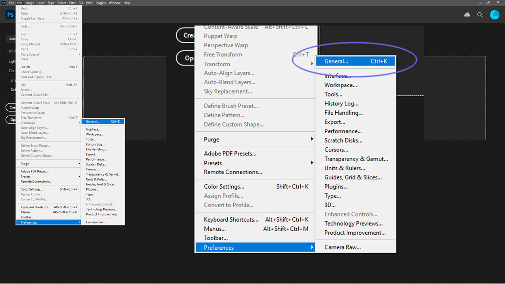Choose Fill... in the Edit menu

pos(49,85)
